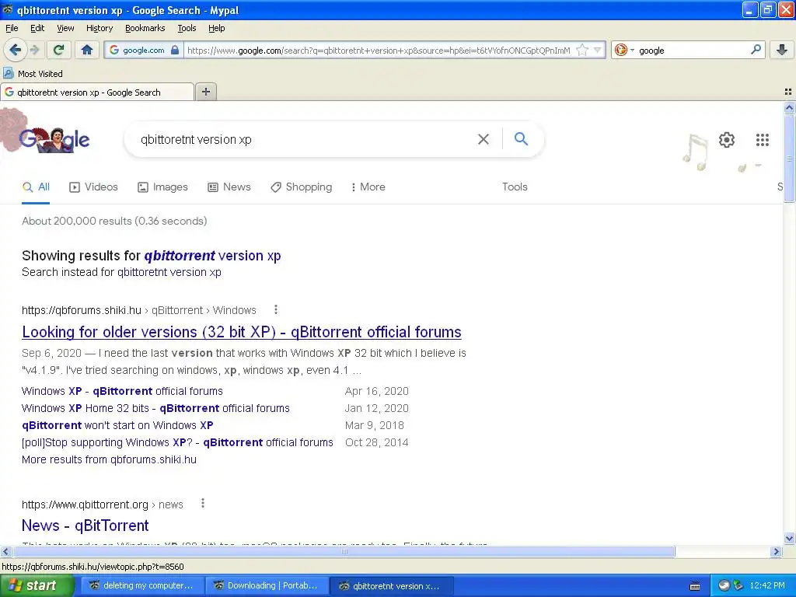Click the Forward arrow button
The width and height of the screenshot is (796, 597).
[x=34, y=50]
